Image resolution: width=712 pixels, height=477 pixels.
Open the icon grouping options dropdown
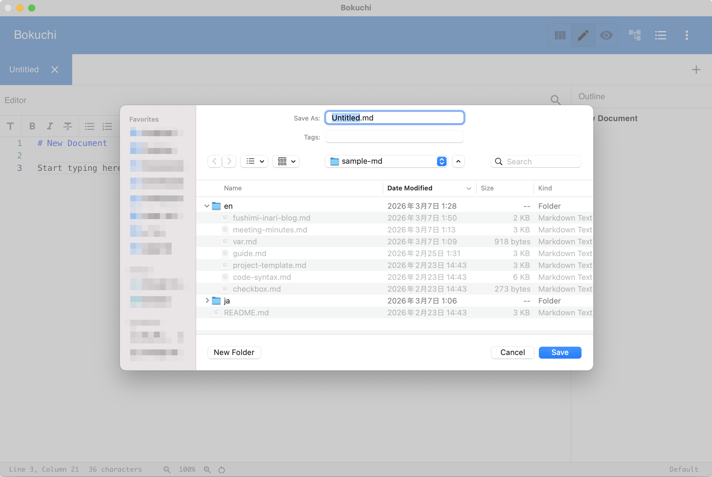pos(286,161)
